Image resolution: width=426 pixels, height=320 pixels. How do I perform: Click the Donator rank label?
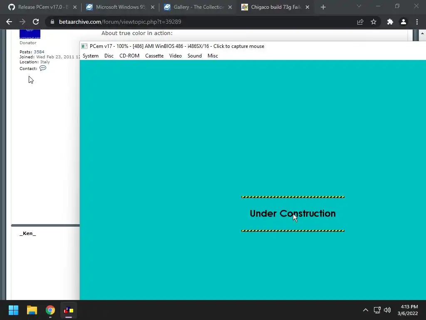(x=28, y=43)
